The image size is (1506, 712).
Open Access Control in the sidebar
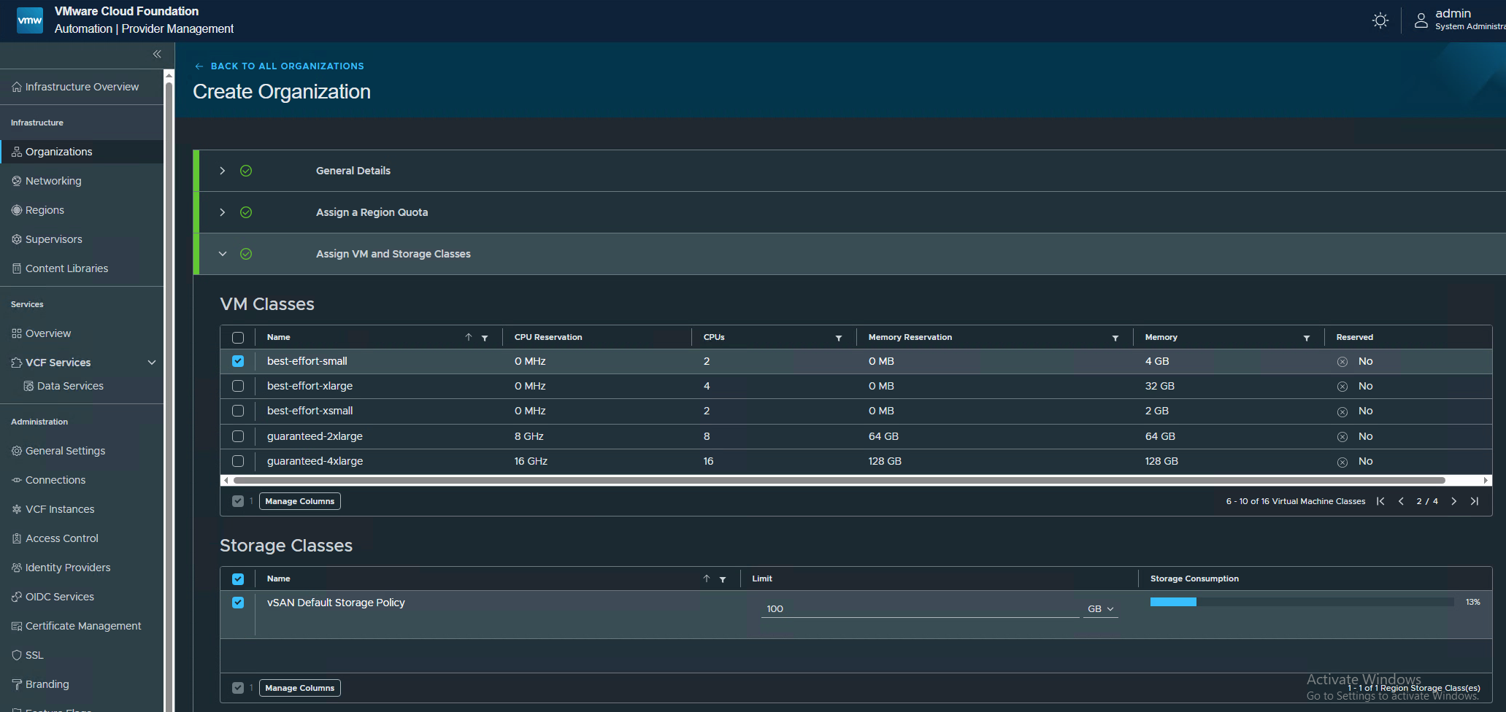(x=82, y=538)
